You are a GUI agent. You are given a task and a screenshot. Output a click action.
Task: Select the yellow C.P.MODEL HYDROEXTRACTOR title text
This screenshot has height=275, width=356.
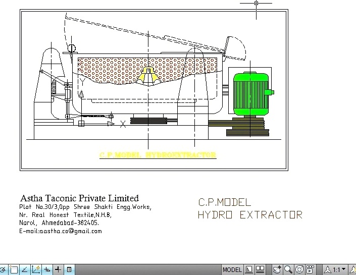coord(158,155)
